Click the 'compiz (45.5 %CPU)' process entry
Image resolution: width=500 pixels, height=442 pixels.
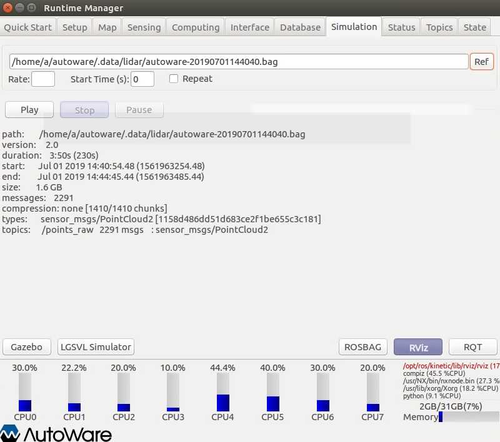tap(434, 373)
